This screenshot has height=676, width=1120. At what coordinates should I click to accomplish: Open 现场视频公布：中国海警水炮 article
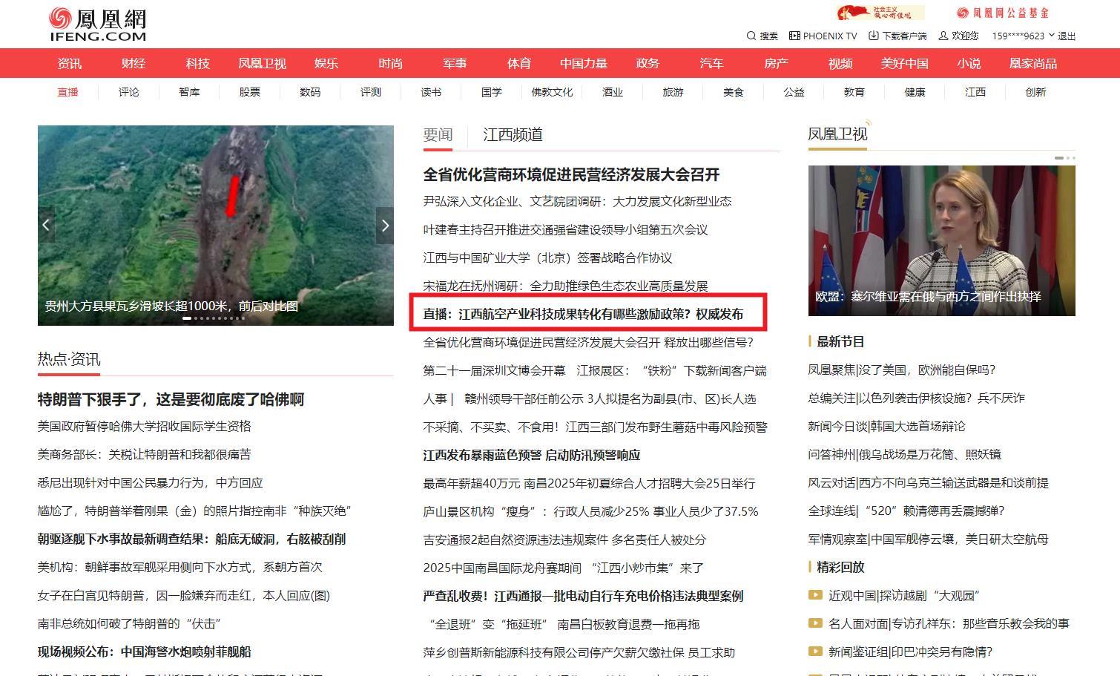tap(145, 652)
